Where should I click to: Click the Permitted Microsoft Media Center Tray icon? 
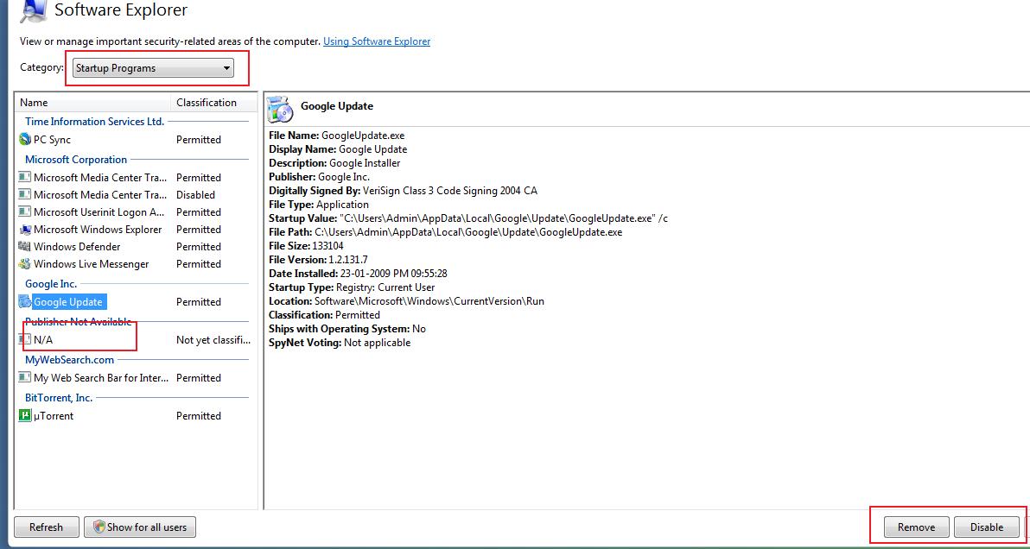(25, 177)
